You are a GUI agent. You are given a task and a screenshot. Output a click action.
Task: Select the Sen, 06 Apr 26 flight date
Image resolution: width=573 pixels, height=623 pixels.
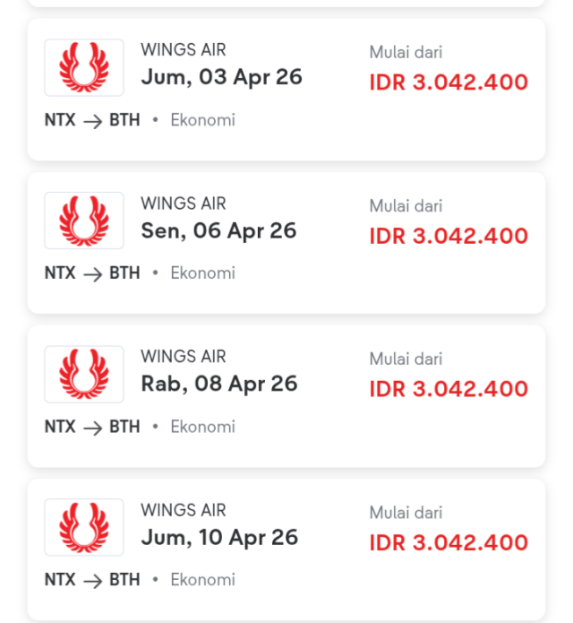pyautogui.click(x=218, y=230)
